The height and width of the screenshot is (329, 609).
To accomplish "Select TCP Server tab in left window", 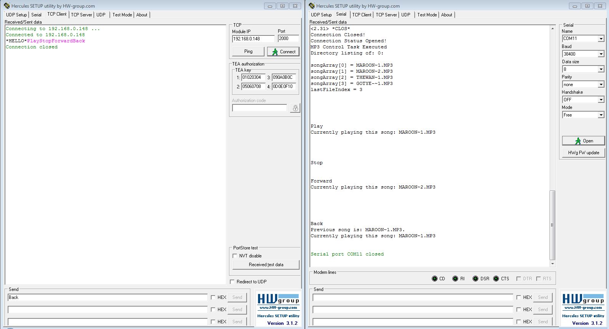I will pyautogui.click(x=82, y=15).
